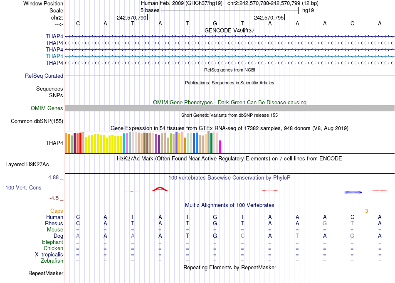Viewport: 395px width, 283px height.
Task: Click the GTEx expression bar chart for THAP4
Action: click(143, 142)
